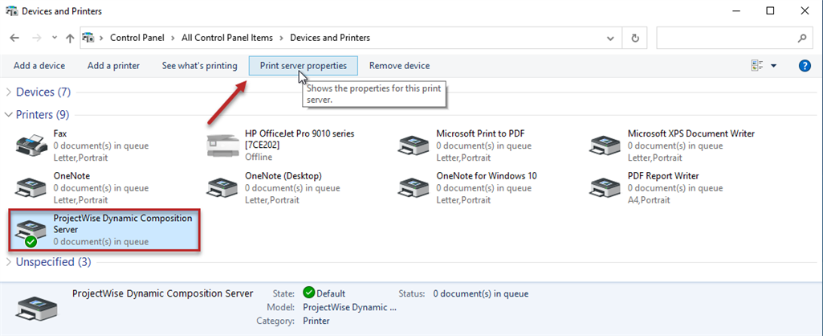The image size is (823, 336).
Task: Select ProjectWise Dynamic Composition Server printer icon
Action: coord(31,232)
